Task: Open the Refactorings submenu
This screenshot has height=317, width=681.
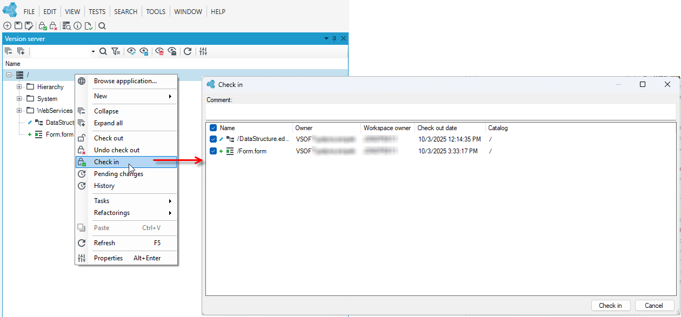Action: click(126, 213)
